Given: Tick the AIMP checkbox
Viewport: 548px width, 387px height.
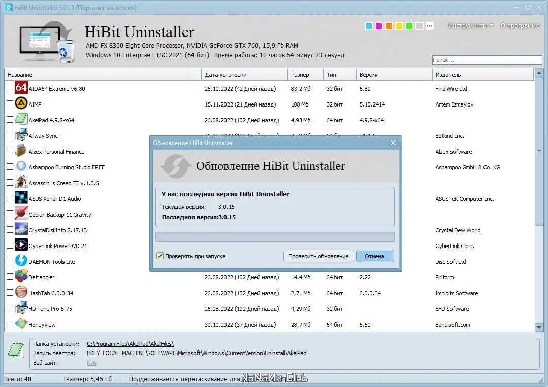Looking at the screenshot, I should [10, 103].
